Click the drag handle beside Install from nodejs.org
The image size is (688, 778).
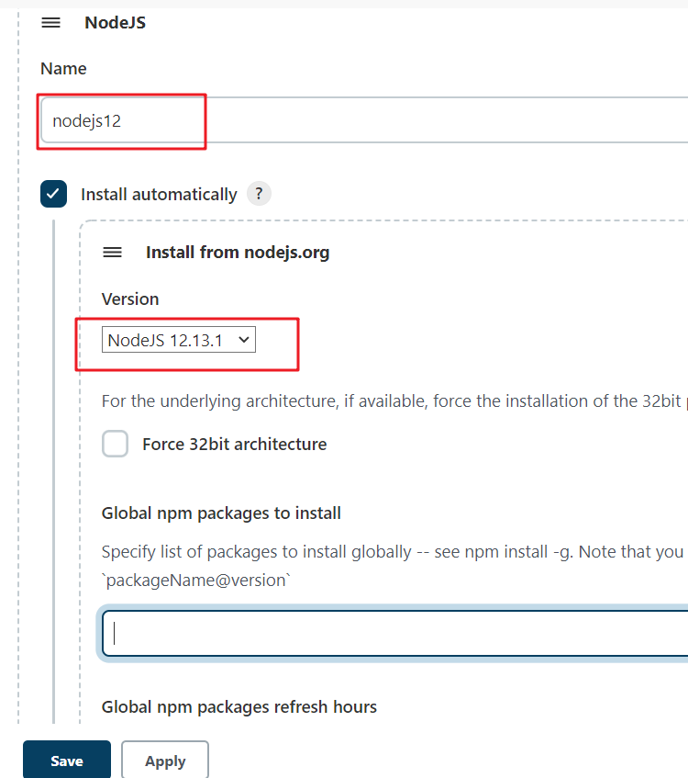[x=112, y=252]
